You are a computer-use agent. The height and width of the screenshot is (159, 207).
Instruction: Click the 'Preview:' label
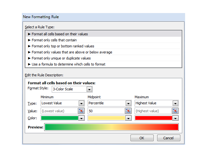pyautogui.click(x=36, y=127)
